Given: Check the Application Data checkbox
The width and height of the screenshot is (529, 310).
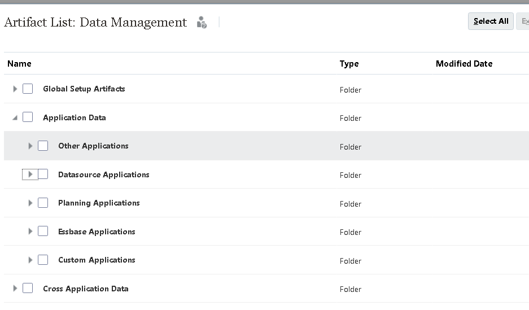Looking at the screenshot, I should click(x=28, y=117).
